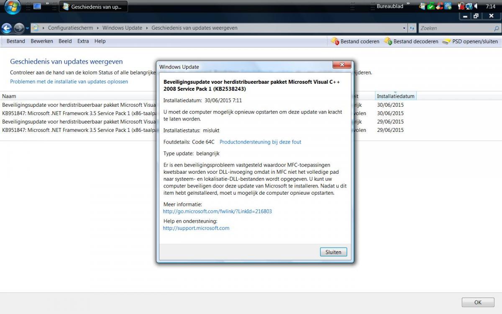Viewport: 502px width, 314px height.
Task: Click the Windows Update tray icon
Action: (x=423, y=6)
